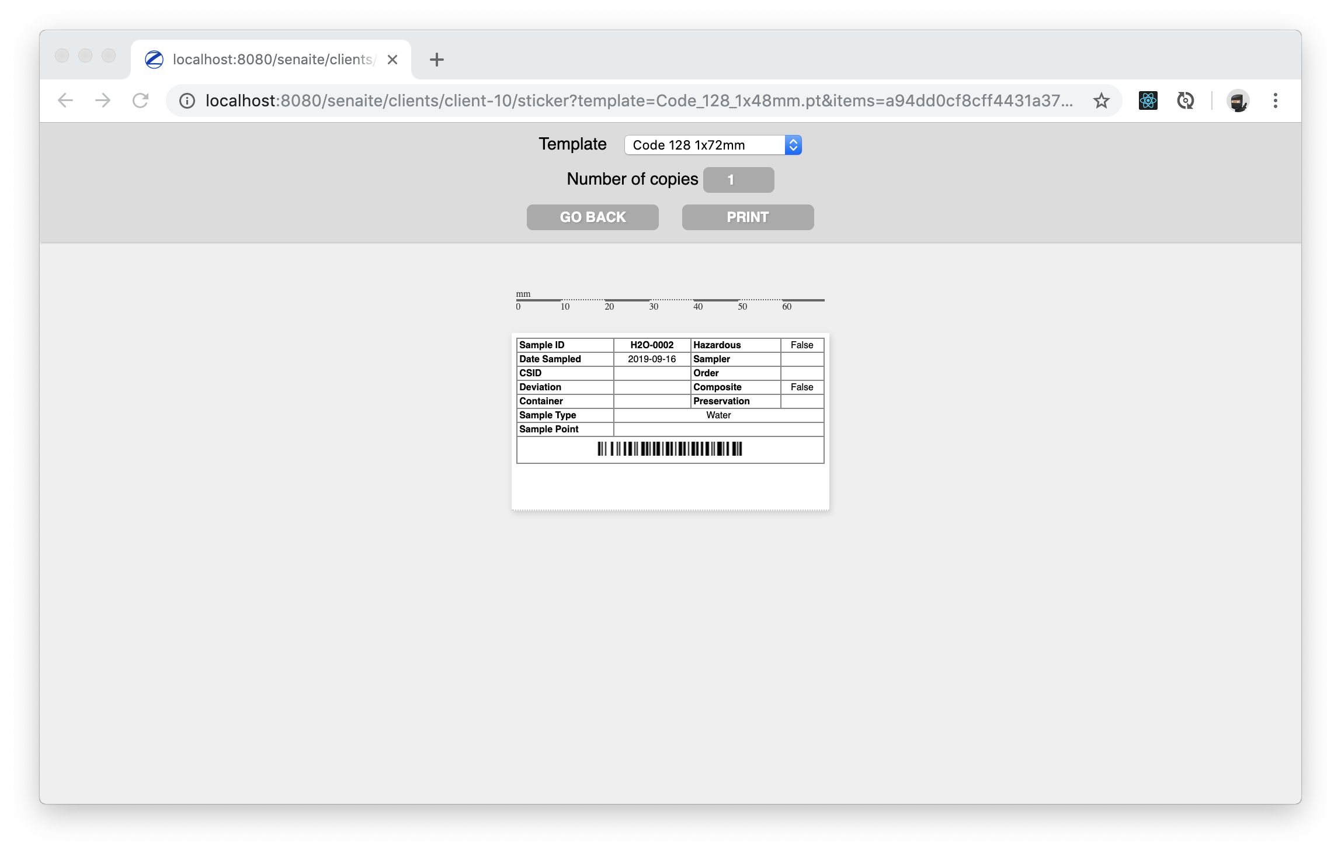Click the Order label
This screenshot has height=853, width=1341.
(x=706, y=373)
